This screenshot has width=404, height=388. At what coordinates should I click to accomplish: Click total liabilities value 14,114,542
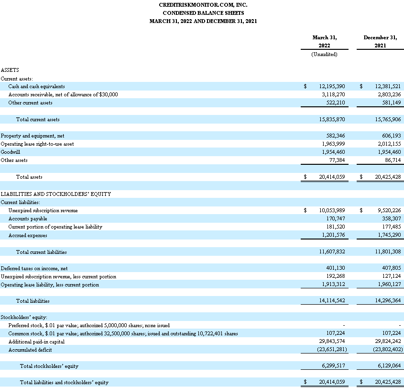coord(332,301)
